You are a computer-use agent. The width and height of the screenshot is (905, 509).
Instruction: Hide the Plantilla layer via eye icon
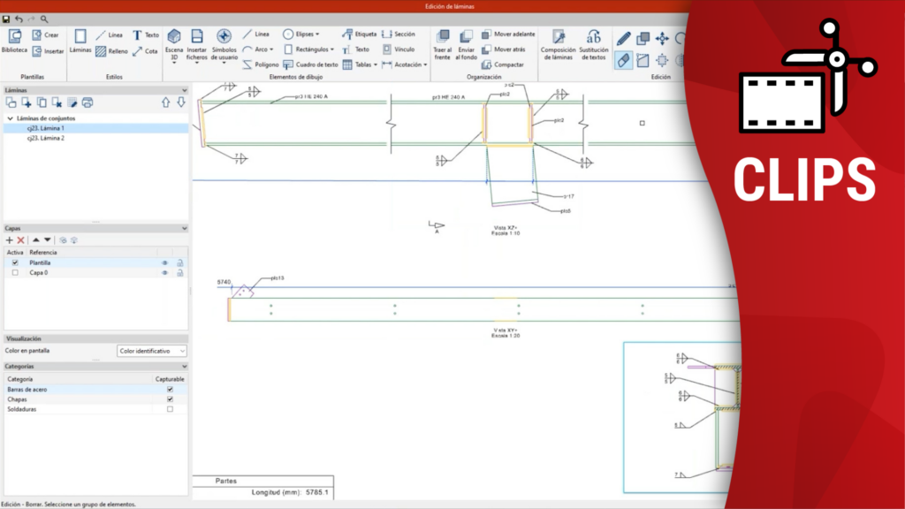pyautogui.click(x=164, y=262)
